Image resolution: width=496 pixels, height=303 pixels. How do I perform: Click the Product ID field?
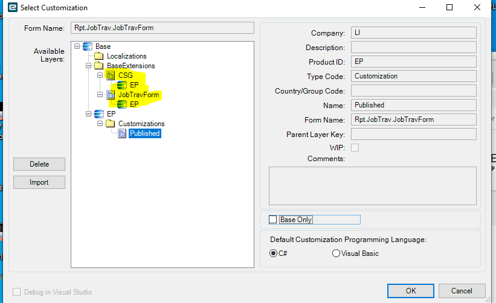click(x=413, y=62)
